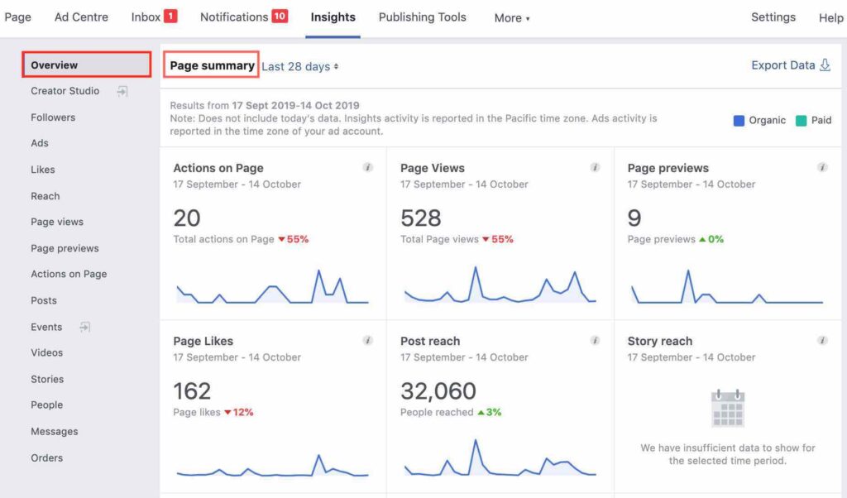Click the info icon on Story reach card
847x498 pixels.
(x=822, y=340)
